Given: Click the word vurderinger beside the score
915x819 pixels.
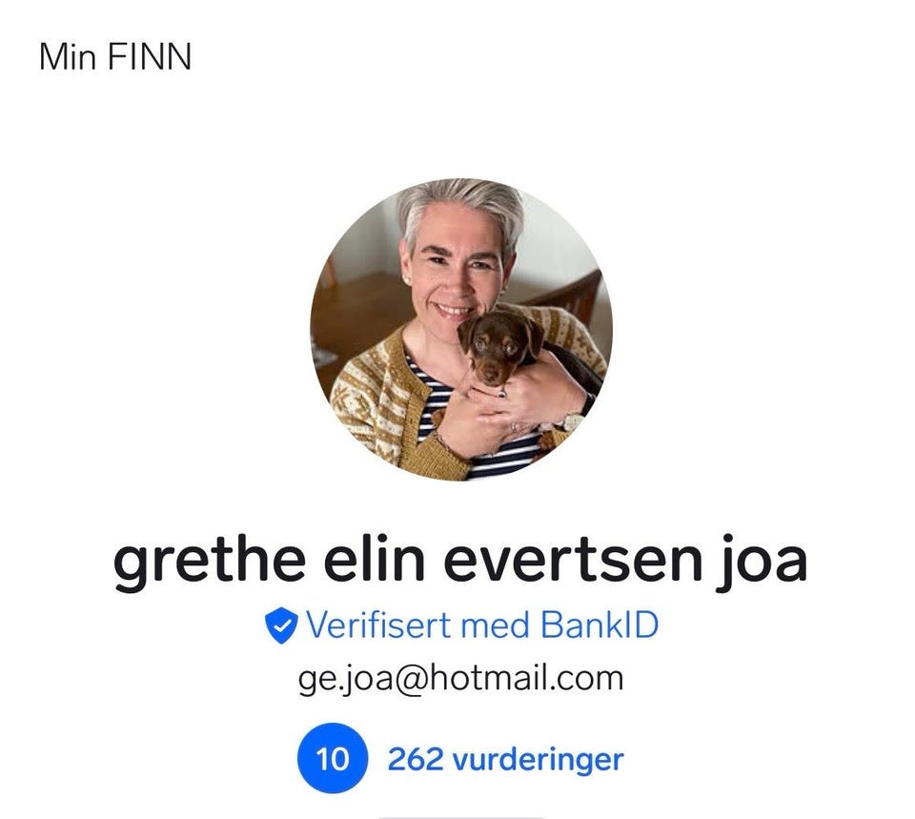Looking at the screenshot, I should 538,760.
